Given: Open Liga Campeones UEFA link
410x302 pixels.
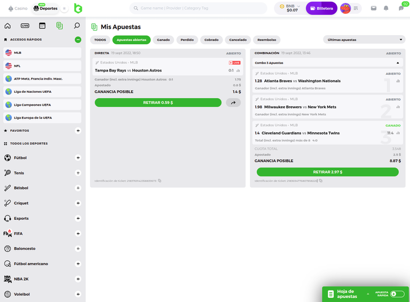Looking at the screenshot, I should click(42, 105).
